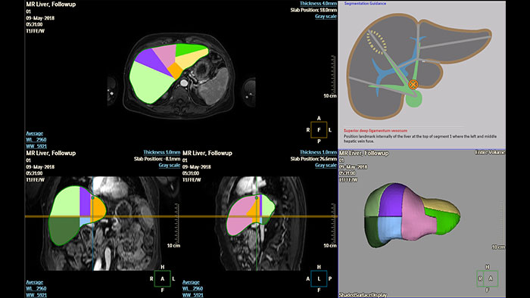Image resolution: width=530 pixels, height=298 pixels.
Task: Click the Thickness 4.0mm link in axial view
Action: pyautogui.click(x=318, y=4)
